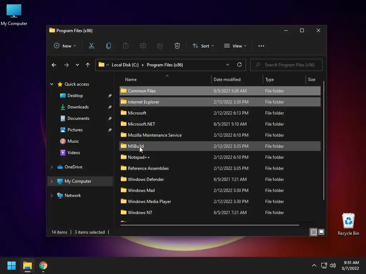Open Documents in Quick access

[78, 118]
